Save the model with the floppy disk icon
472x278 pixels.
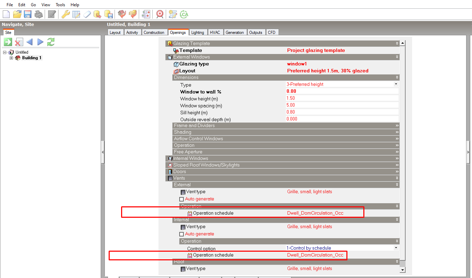coord(28,14)
